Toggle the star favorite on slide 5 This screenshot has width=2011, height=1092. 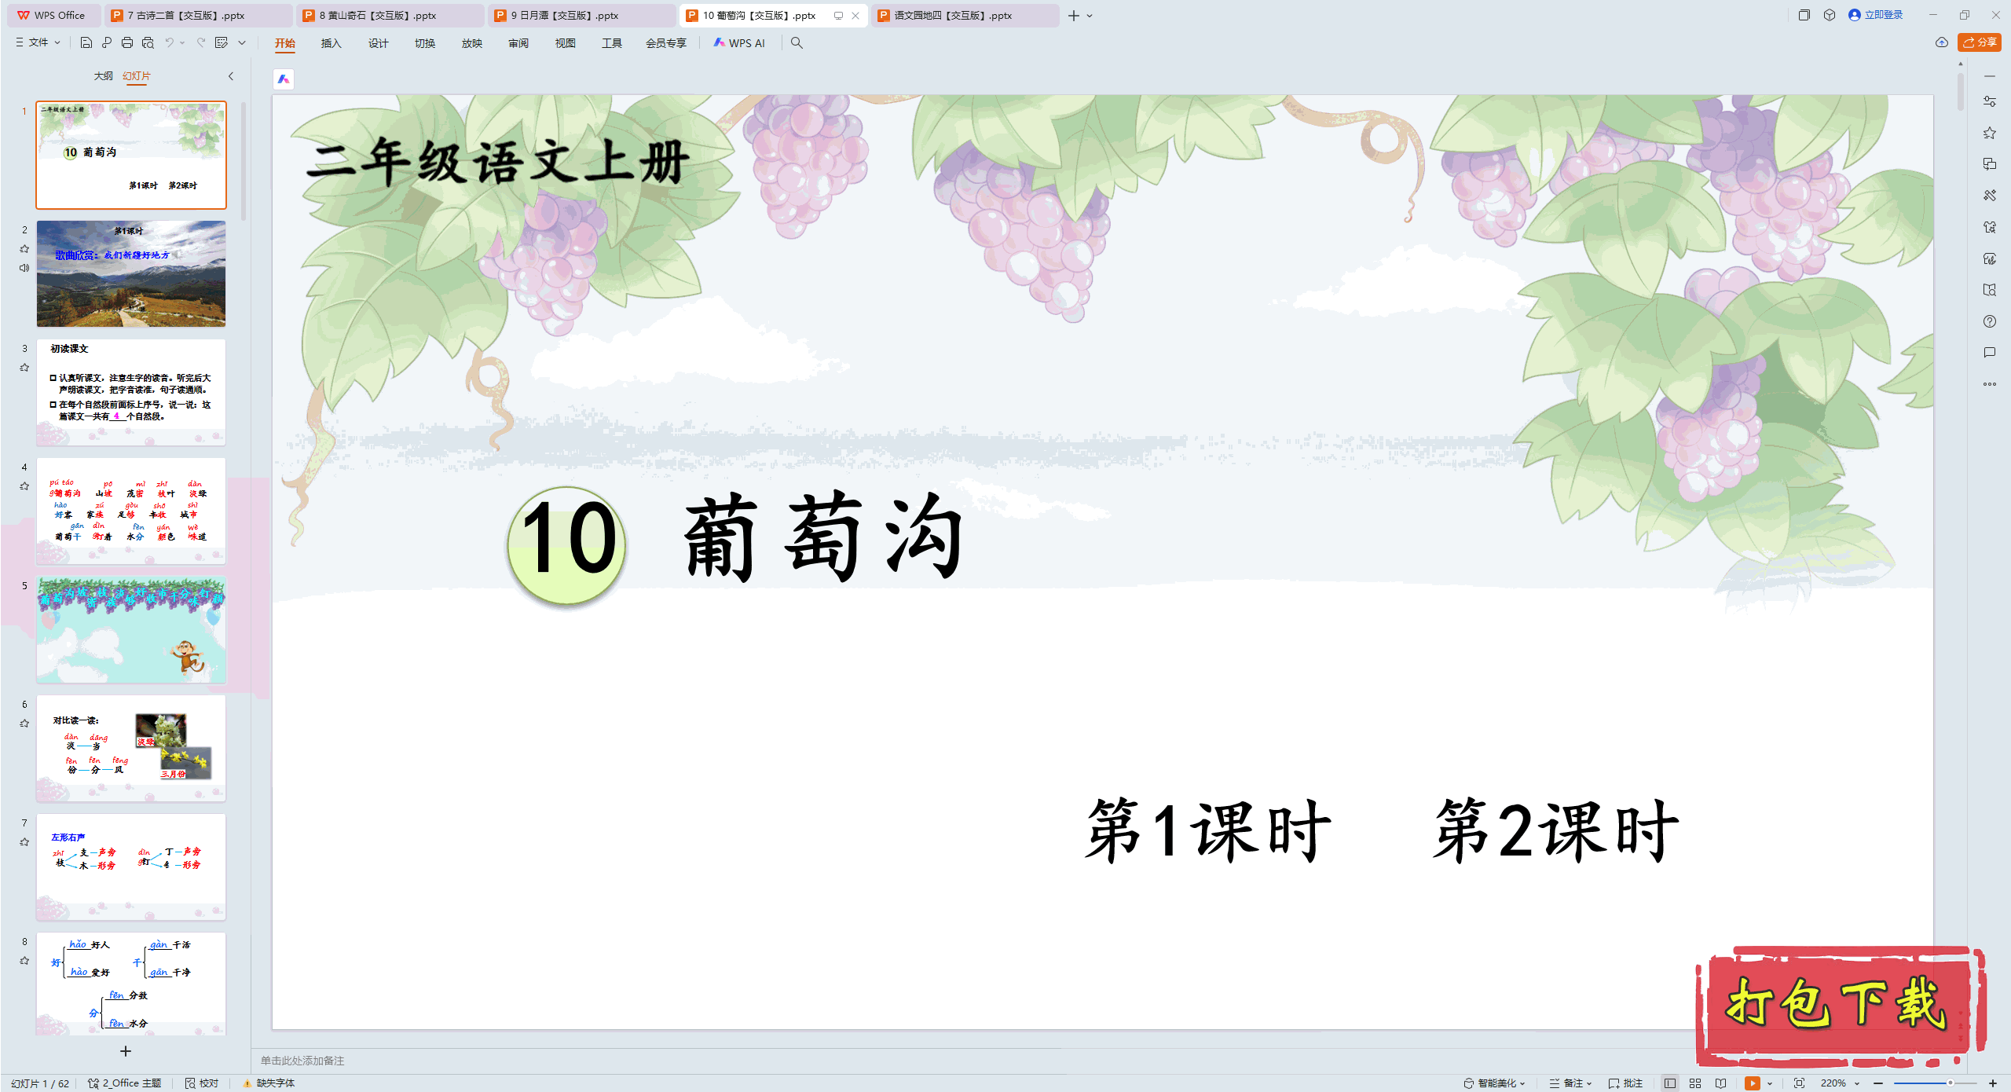click(x=24, y=602)
